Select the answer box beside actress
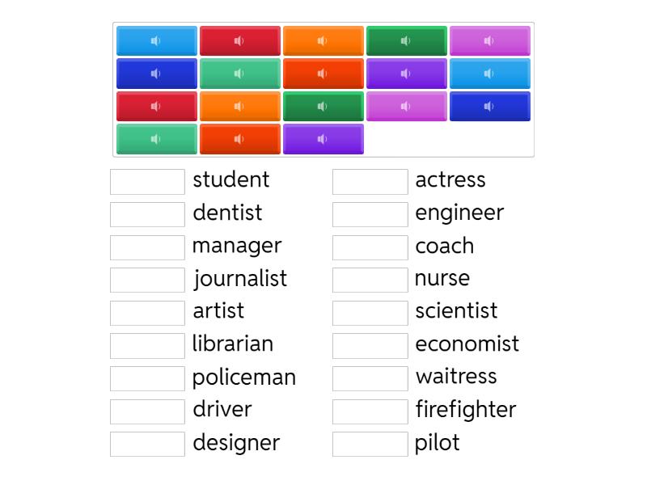Viewport: 647px width, 485px height. click(370, 182)
